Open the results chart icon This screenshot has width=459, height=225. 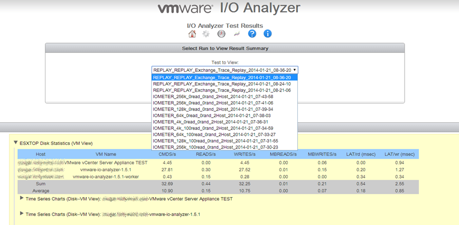(237, 34)
